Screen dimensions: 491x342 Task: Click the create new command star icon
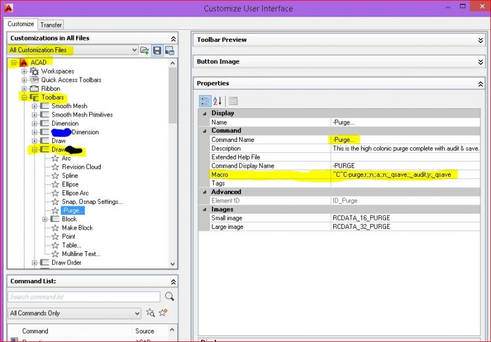[163, 313]
